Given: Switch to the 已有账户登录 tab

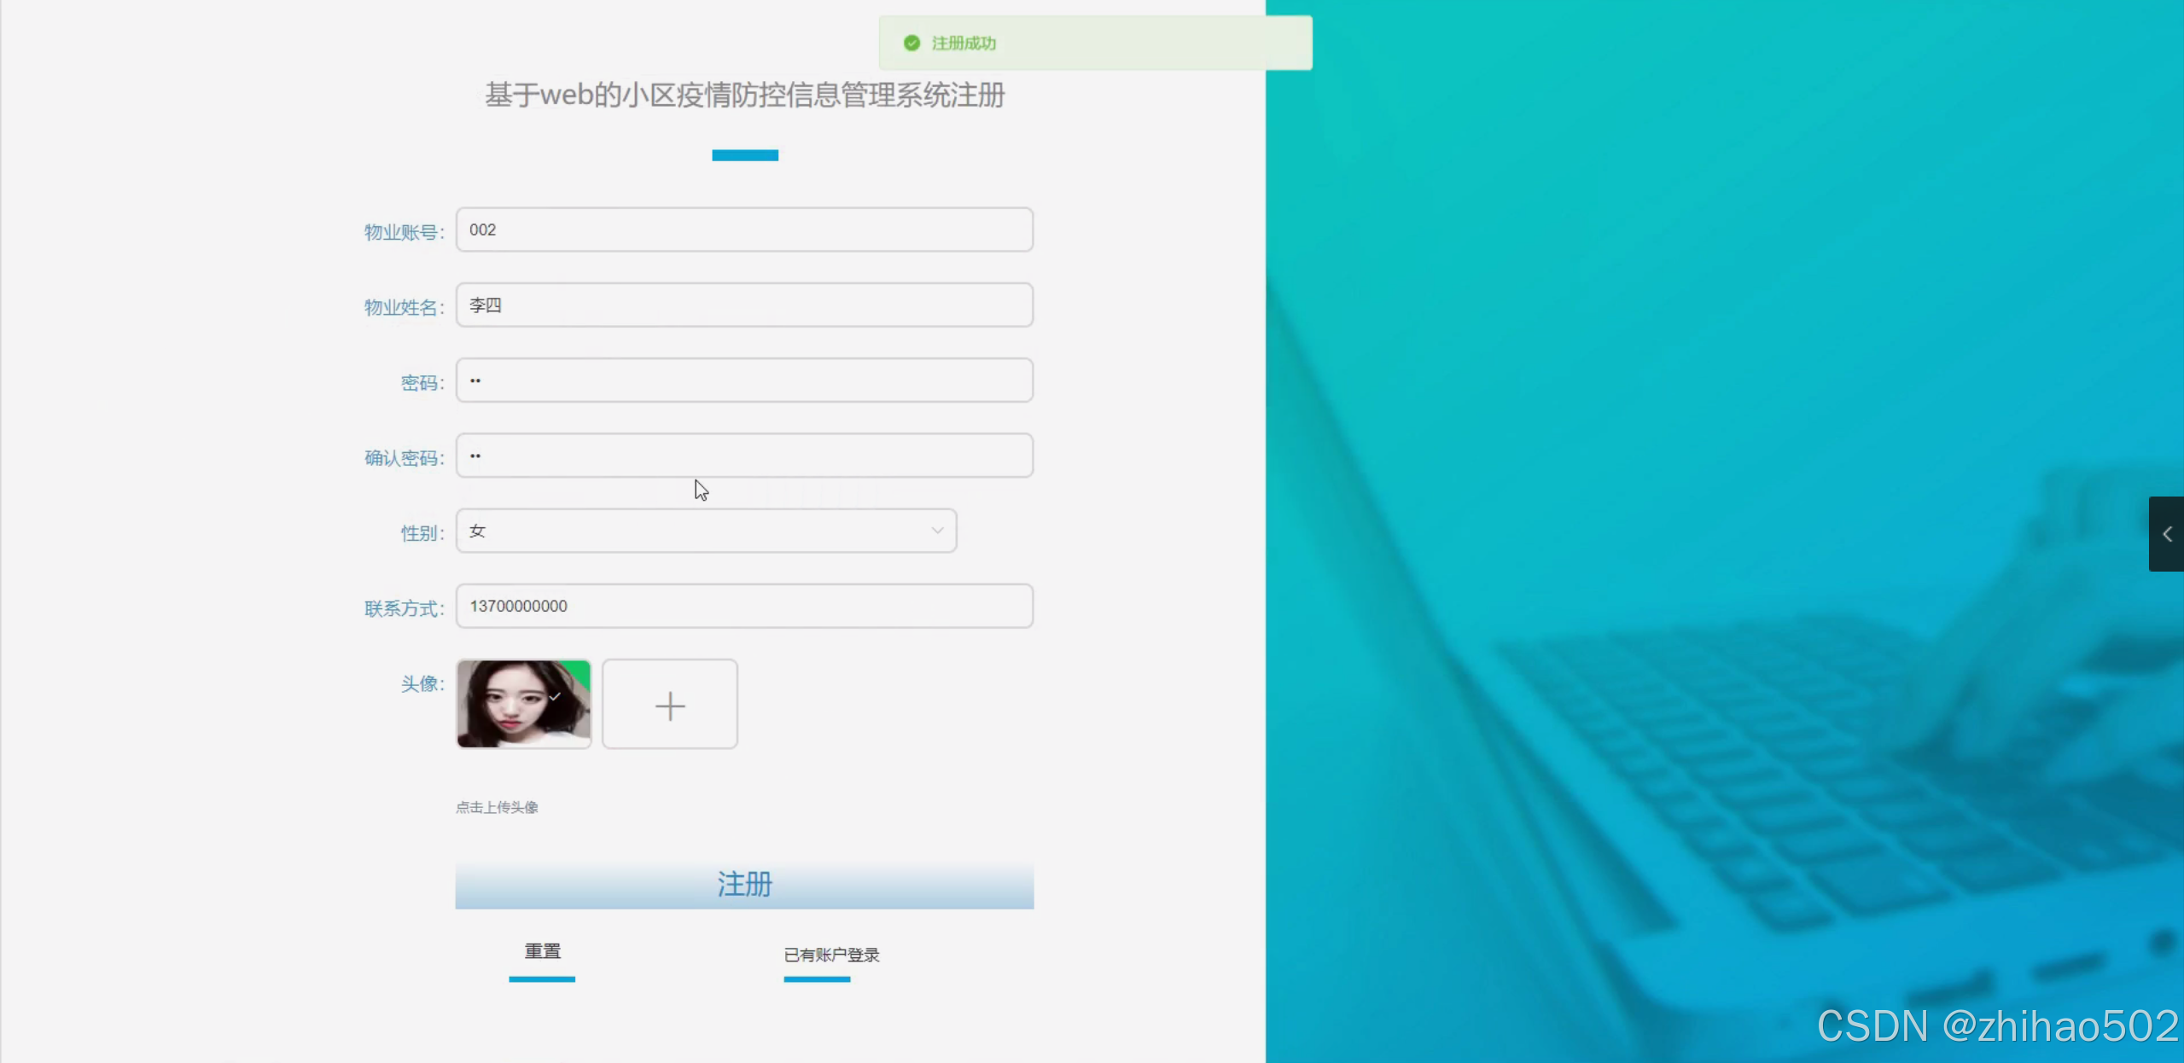Looking at the screenshot, I should [830, 955].
